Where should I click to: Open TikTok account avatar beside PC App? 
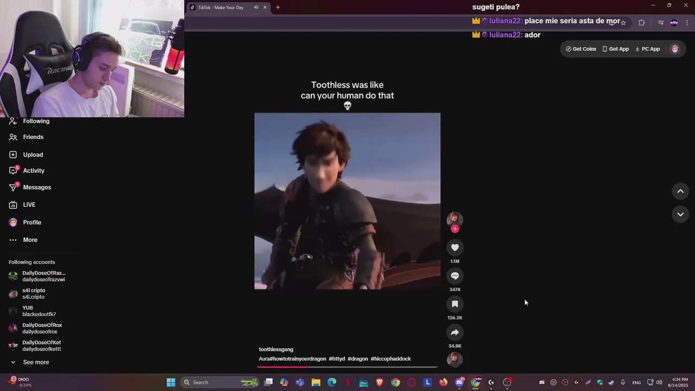[x=674, y=49]
